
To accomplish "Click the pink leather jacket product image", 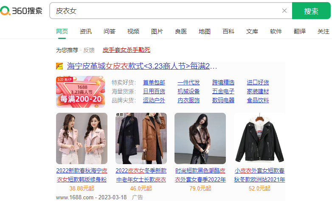I will tap(82, 138).
